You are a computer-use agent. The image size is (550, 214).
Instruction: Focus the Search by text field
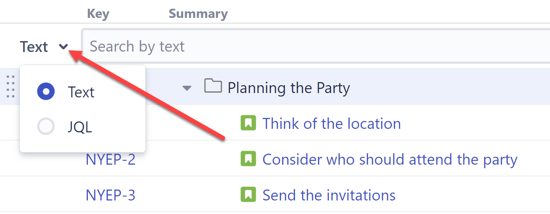pos(306,46)
